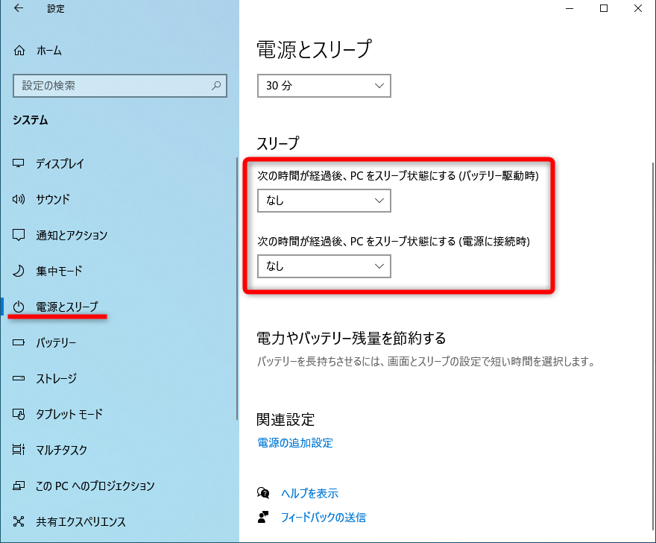This screenshot has width=656, height=543.
Task: Click the スリープ section heading
Action: [278, 143]
